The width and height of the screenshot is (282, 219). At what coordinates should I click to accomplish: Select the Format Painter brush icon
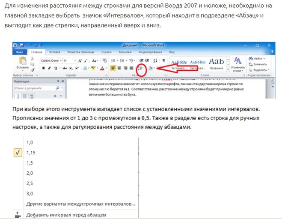coord(33,70)
